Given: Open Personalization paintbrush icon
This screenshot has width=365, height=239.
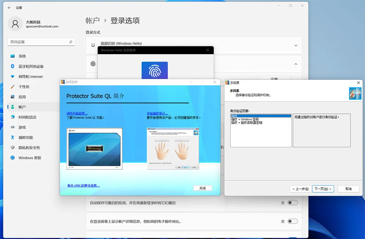Looking at the screenshot, I should click(12, 87).
